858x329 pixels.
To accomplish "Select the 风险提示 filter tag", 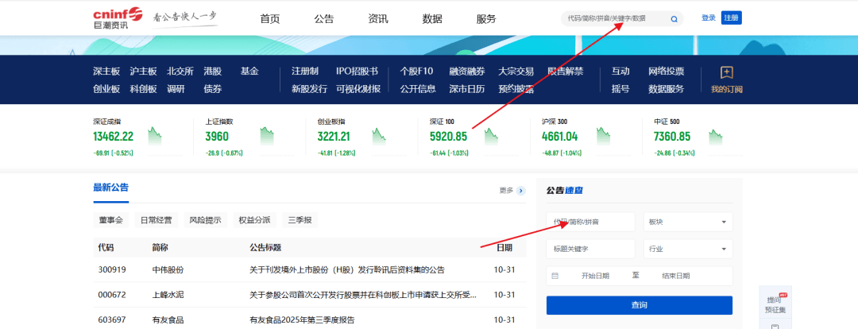I will (206, 220).
